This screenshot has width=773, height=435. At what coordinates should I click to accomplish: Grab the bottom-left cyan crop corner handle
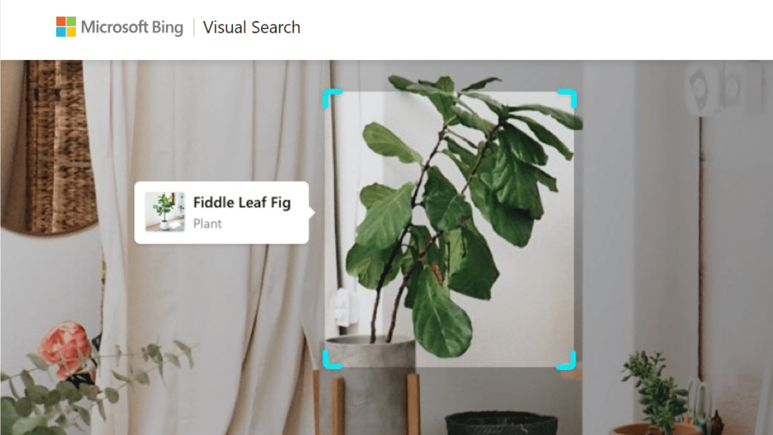click(332, 360)
